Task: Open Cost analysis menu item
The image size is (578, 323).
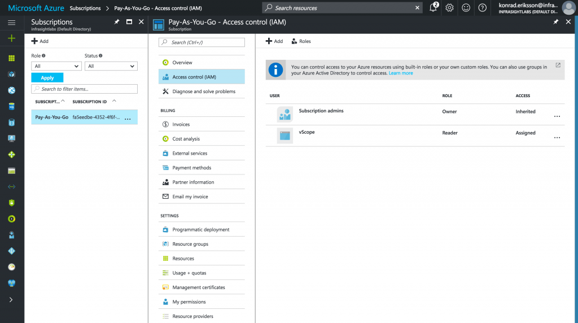Action: (x=202, y=139)
